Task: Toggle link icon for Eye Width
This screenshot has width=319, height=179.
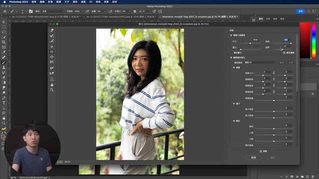Action: 274,85
